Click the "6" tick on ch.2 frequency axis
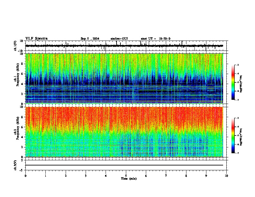The height and width of the screenshot is (197, 255). pos(22,127)
